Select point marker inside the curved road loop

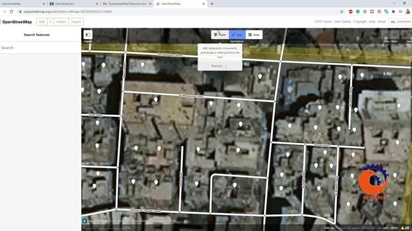(x=234, y=185)
